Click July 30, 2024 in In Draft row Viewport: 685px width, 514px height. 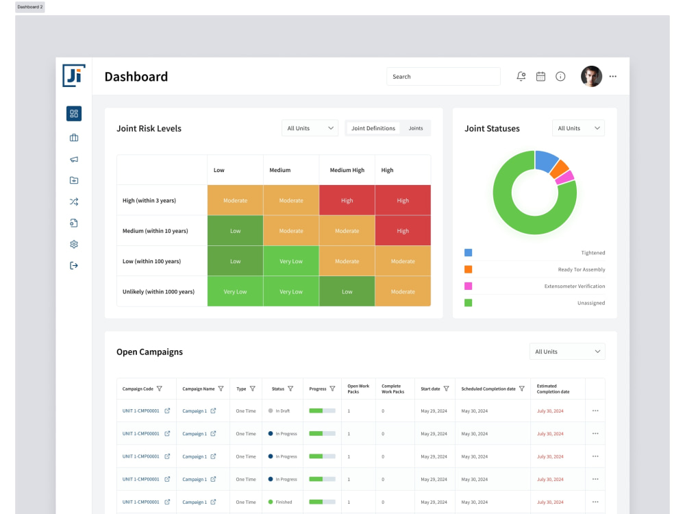[550, 411]
